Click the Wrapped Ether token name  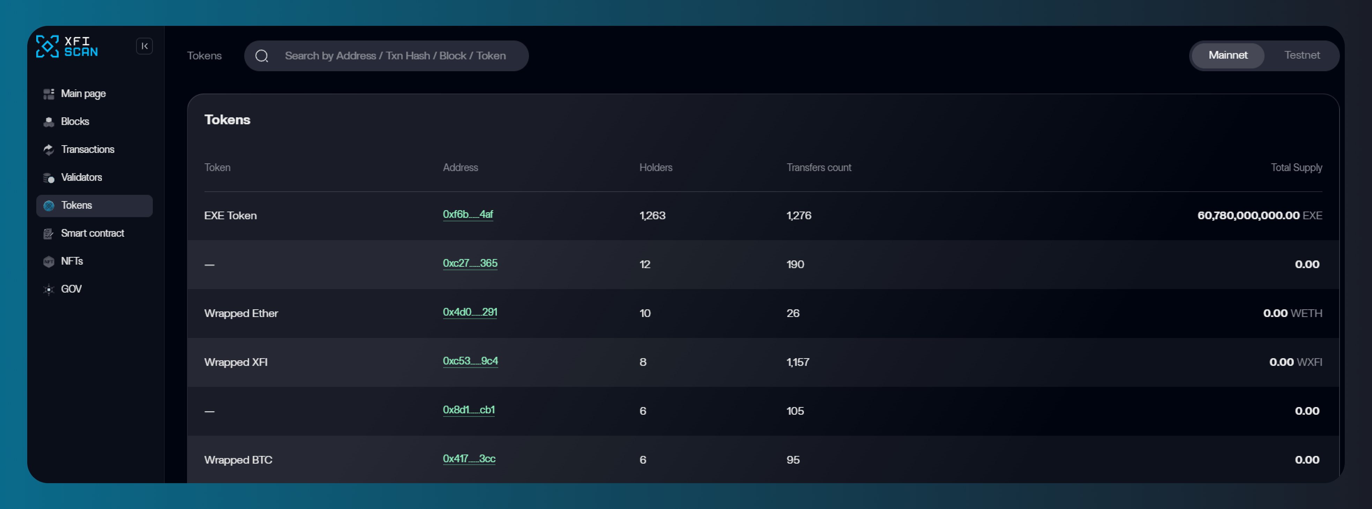coord(241,313)
